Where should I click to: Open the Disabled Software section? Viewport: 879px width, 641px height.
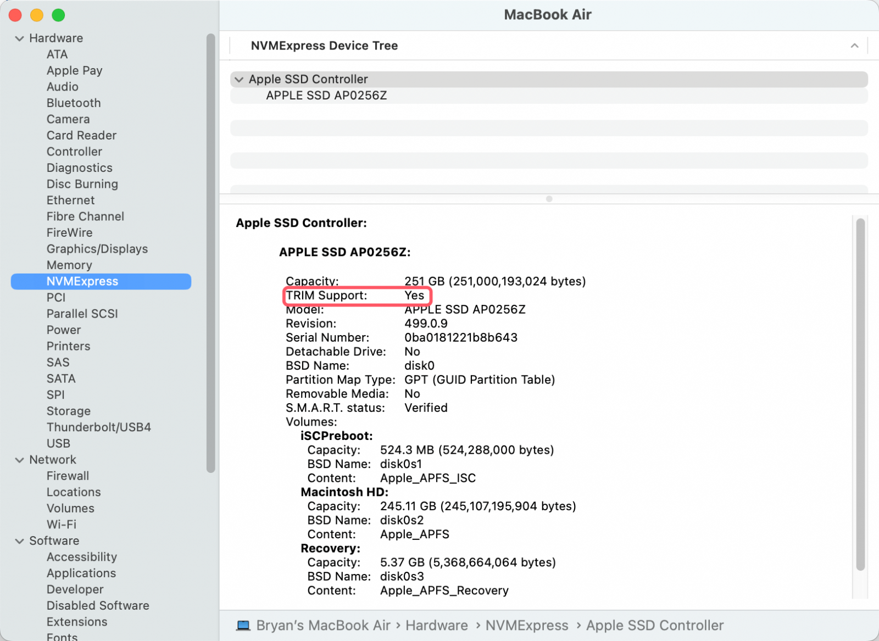pyautogui.click(x=98, y=605)
